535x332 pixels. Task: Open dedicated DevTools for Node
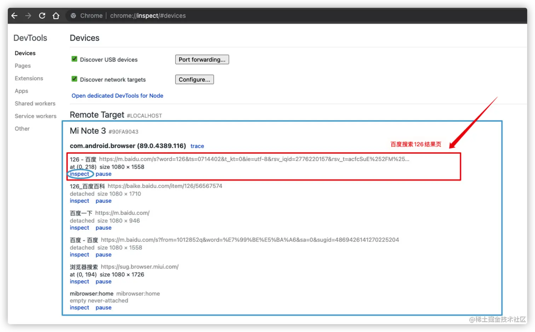click(x=117, y=96)
